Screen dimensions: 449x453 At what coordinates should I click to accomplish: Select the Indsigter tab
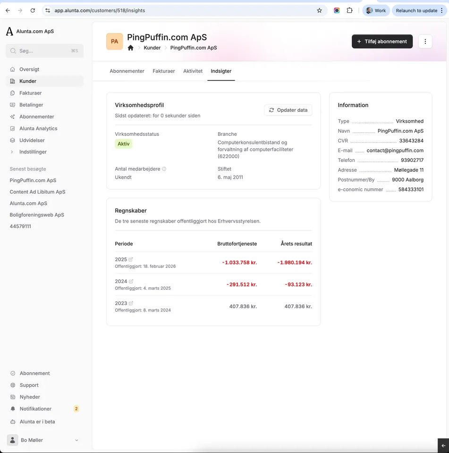click(221, 71)
